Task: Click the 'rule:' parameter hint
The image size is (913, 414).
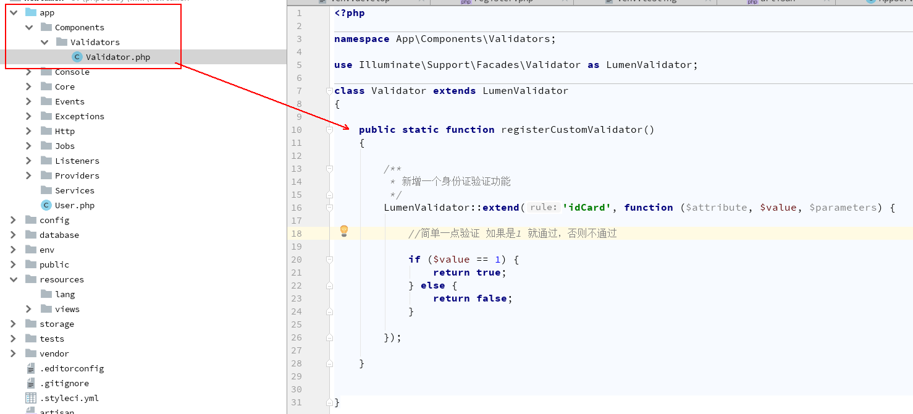Action: (544, 208)
